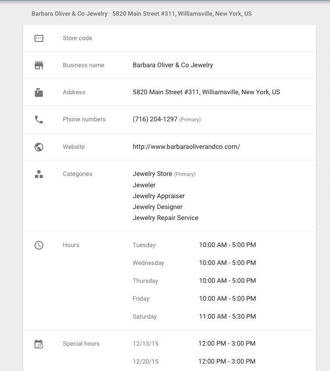Click the hours clock icon
This screenshot has height=371, width=330.
coord(39,245)
